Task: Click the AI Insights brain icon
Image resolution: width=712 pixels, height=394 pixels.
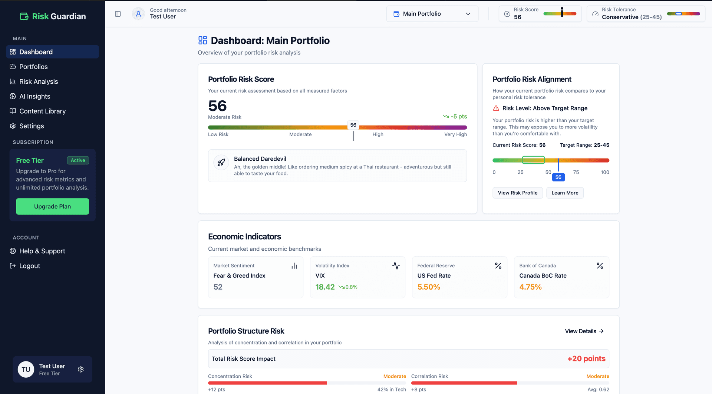Action: pyautogui.click(x=13, y=96)
